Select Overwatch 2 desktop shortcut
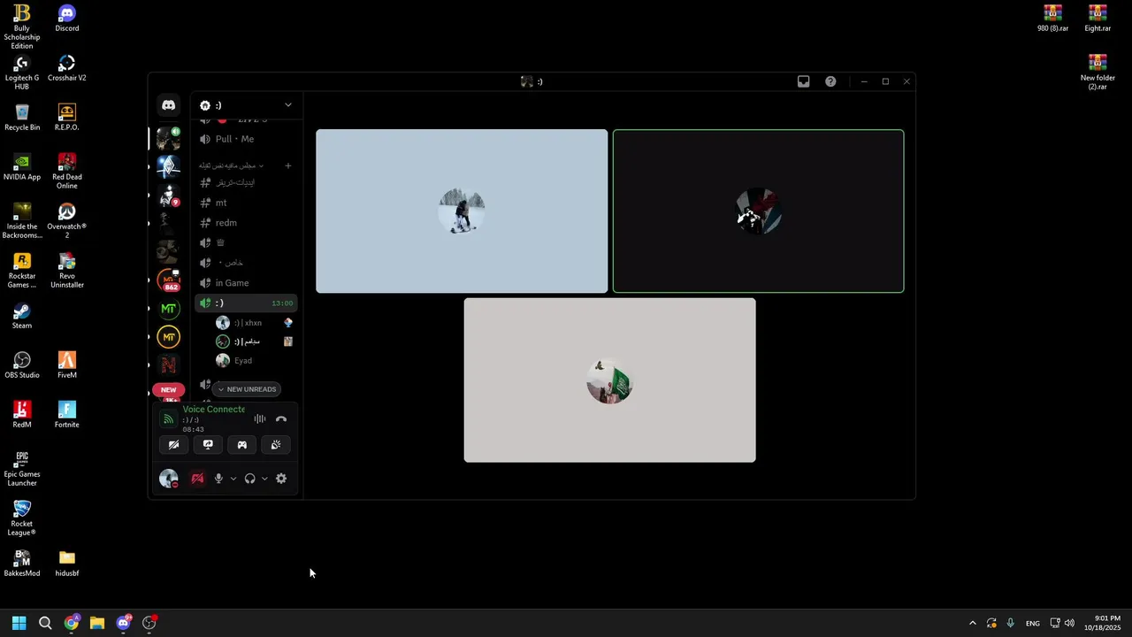 tap(67, 221)
